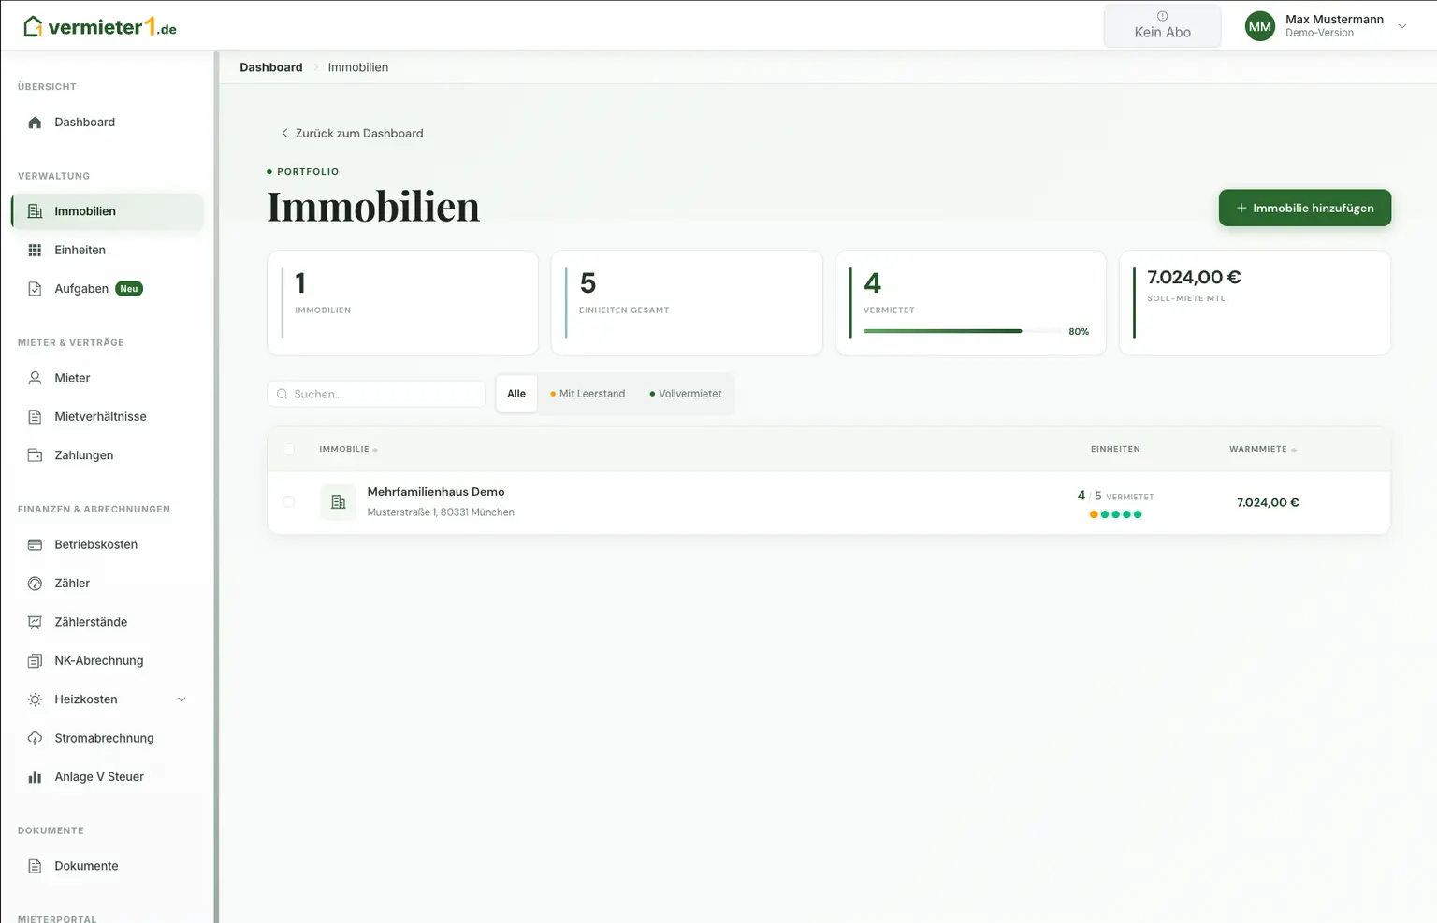This screenshot has width=1437, height=923.
Task: Click the occupancy dots under 4/5 vermietet
Action: 1115,514
